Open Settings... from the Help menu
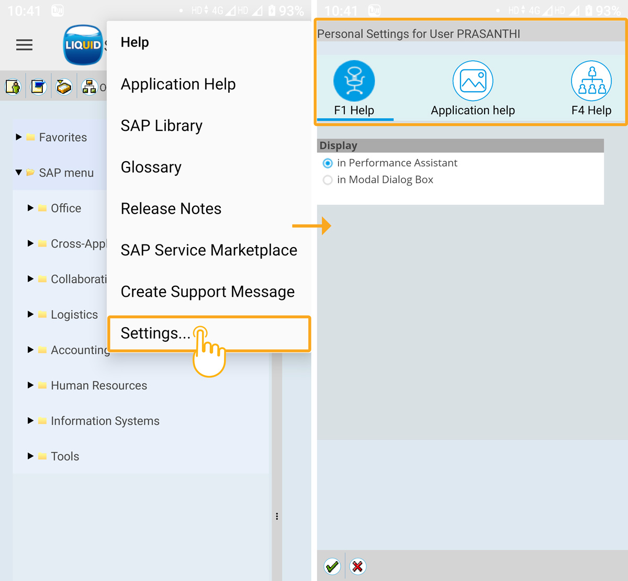628x581 pixels. click(x=155, y=333)
